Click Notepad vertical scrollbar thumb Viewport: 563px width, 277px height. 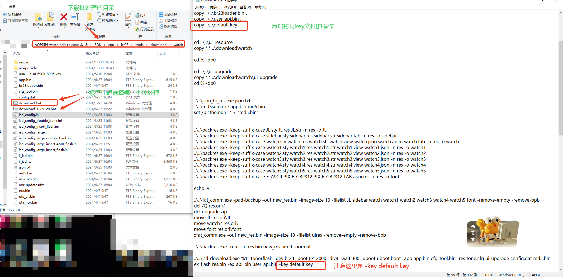pyautogui.click(x=560, y=88)
